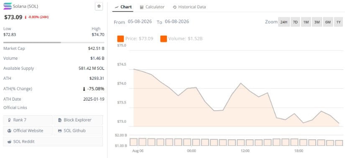Click the $2.00 B volume axis label

click(x=121, y=135)
